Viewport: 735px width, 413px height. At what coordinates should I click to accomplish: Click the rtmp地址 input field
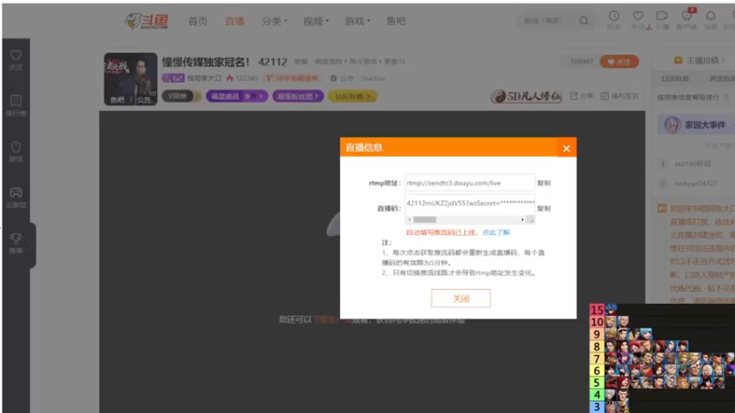pyautogui.click(x=469, y=183)
